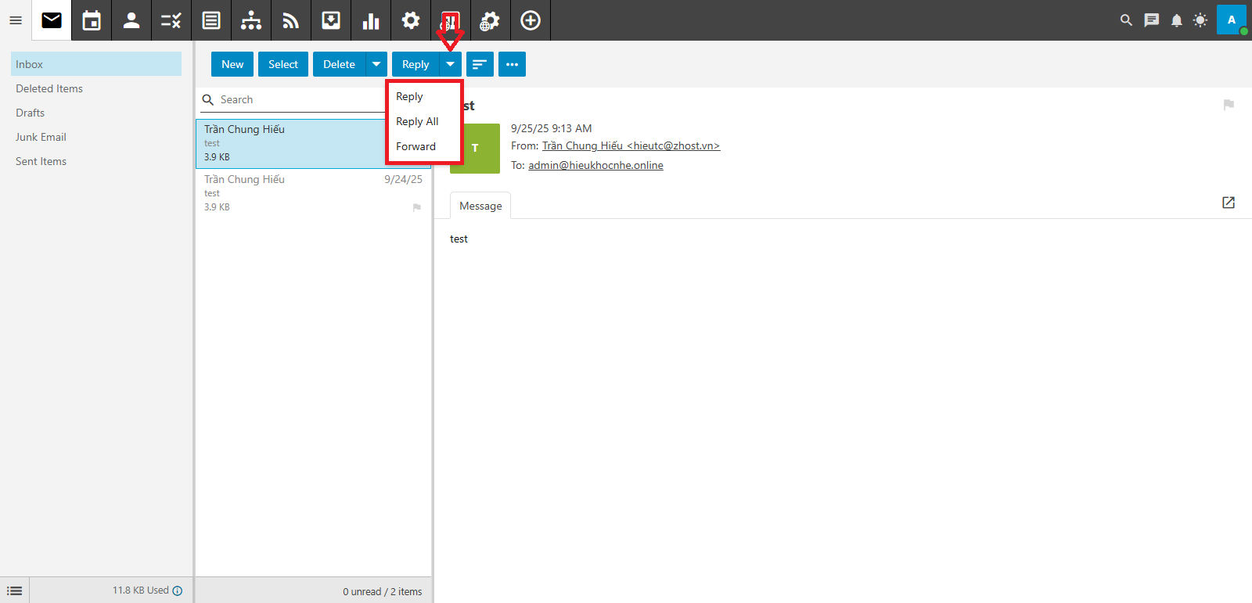Select the Inbox folder
The width and height of the screenshot is (1252, 603).
pyautogui.click(x=96, y=64)
